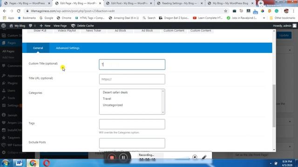Click the browser back arrow
Viewport: 298px width, 167px height.
tap(5, 11)
